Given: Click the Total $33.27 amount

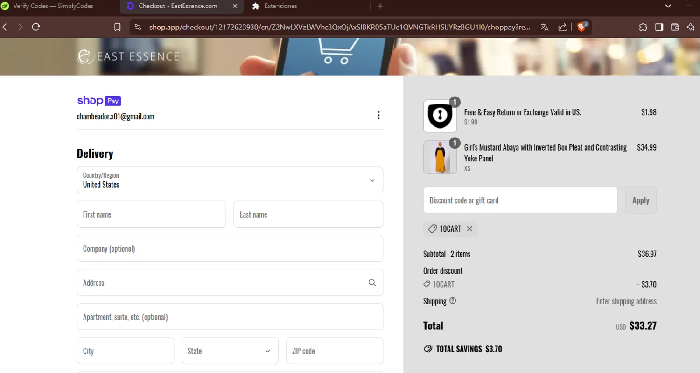Looking at the screenshot, I should (643, 325).
